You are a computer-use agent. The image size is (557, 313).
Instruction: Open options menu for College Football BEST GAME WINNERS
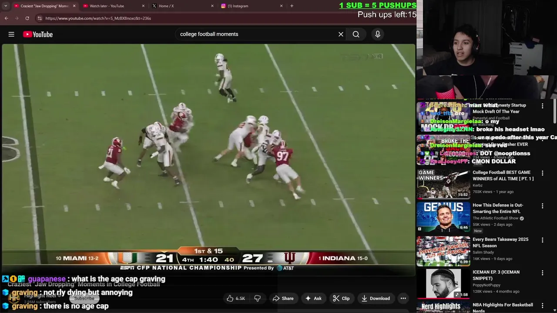(x=542, y=173)
